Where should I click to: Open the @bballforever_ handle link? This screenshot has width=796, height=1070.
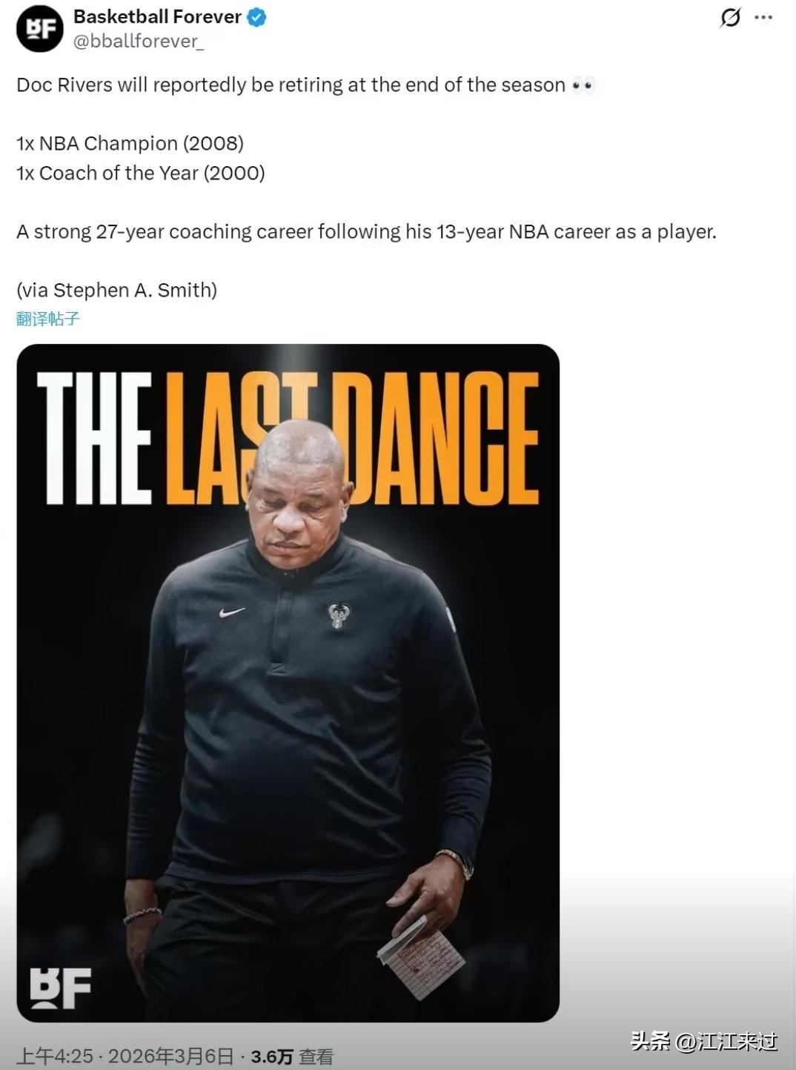[139, 42]
